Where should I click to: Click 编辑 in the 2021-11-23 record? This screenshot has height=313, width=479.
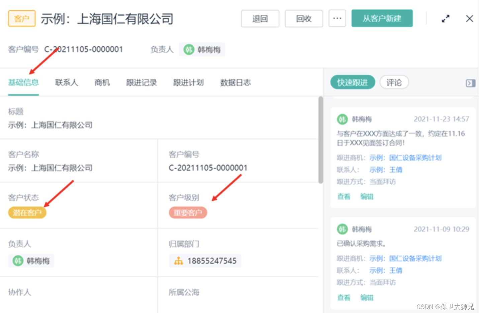pyautogui.click(x=367, y=197)
